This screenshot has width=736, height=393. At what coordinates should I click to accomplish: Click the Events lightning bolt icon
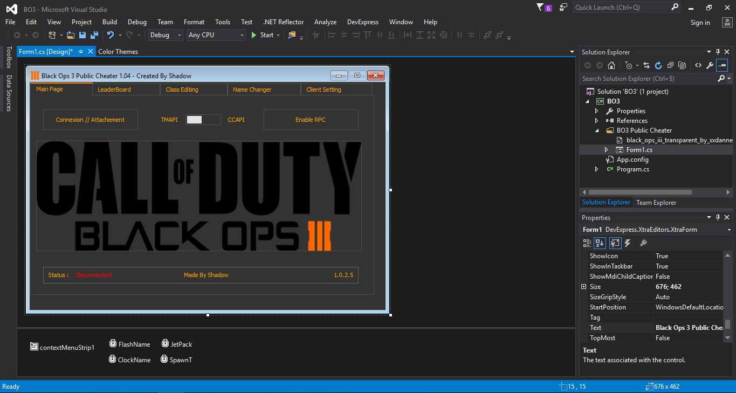point(628,243)
